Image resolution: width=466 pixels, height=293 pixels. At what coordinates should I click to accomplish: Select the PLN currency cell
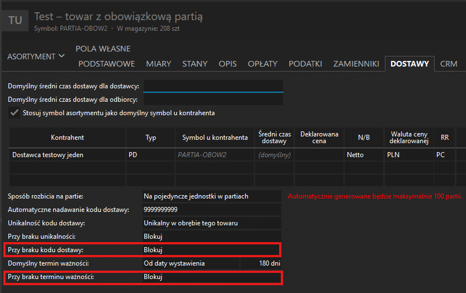409,155
